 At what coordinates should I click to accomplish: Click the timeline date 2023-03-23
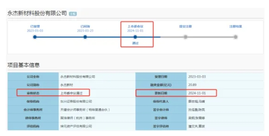[x=85, y=31]
